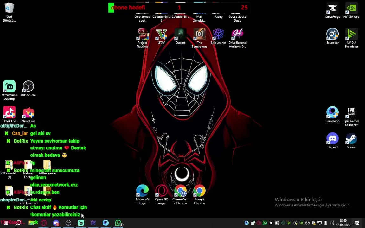365x228 pixels.
Task: Select the Mall Simulat... shortcut label
Action: click(199, 18)
